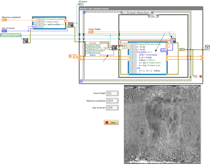The height and width of the screenshot is (166, 210).
Task: Click the OR gate near stop terminal
Action: [196, 76]
